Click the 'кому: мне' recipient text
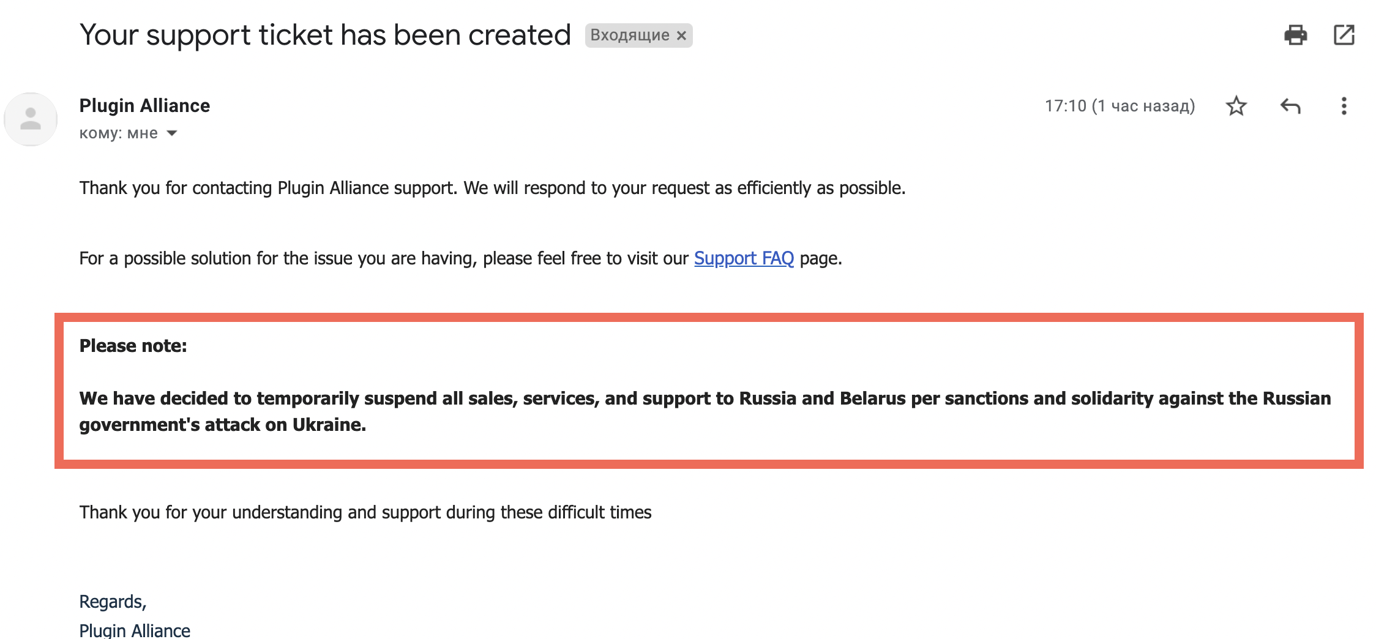This screenshot has height=639, width=1376. pyautogui.click(x=119, y=133)
